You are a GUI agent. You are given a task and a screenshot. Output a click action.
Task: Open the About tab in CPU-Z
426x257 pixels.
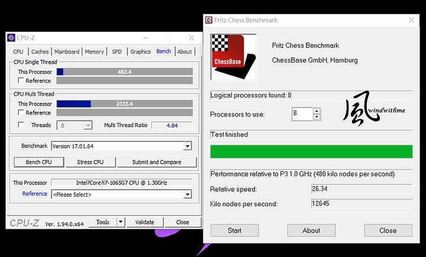185,51
